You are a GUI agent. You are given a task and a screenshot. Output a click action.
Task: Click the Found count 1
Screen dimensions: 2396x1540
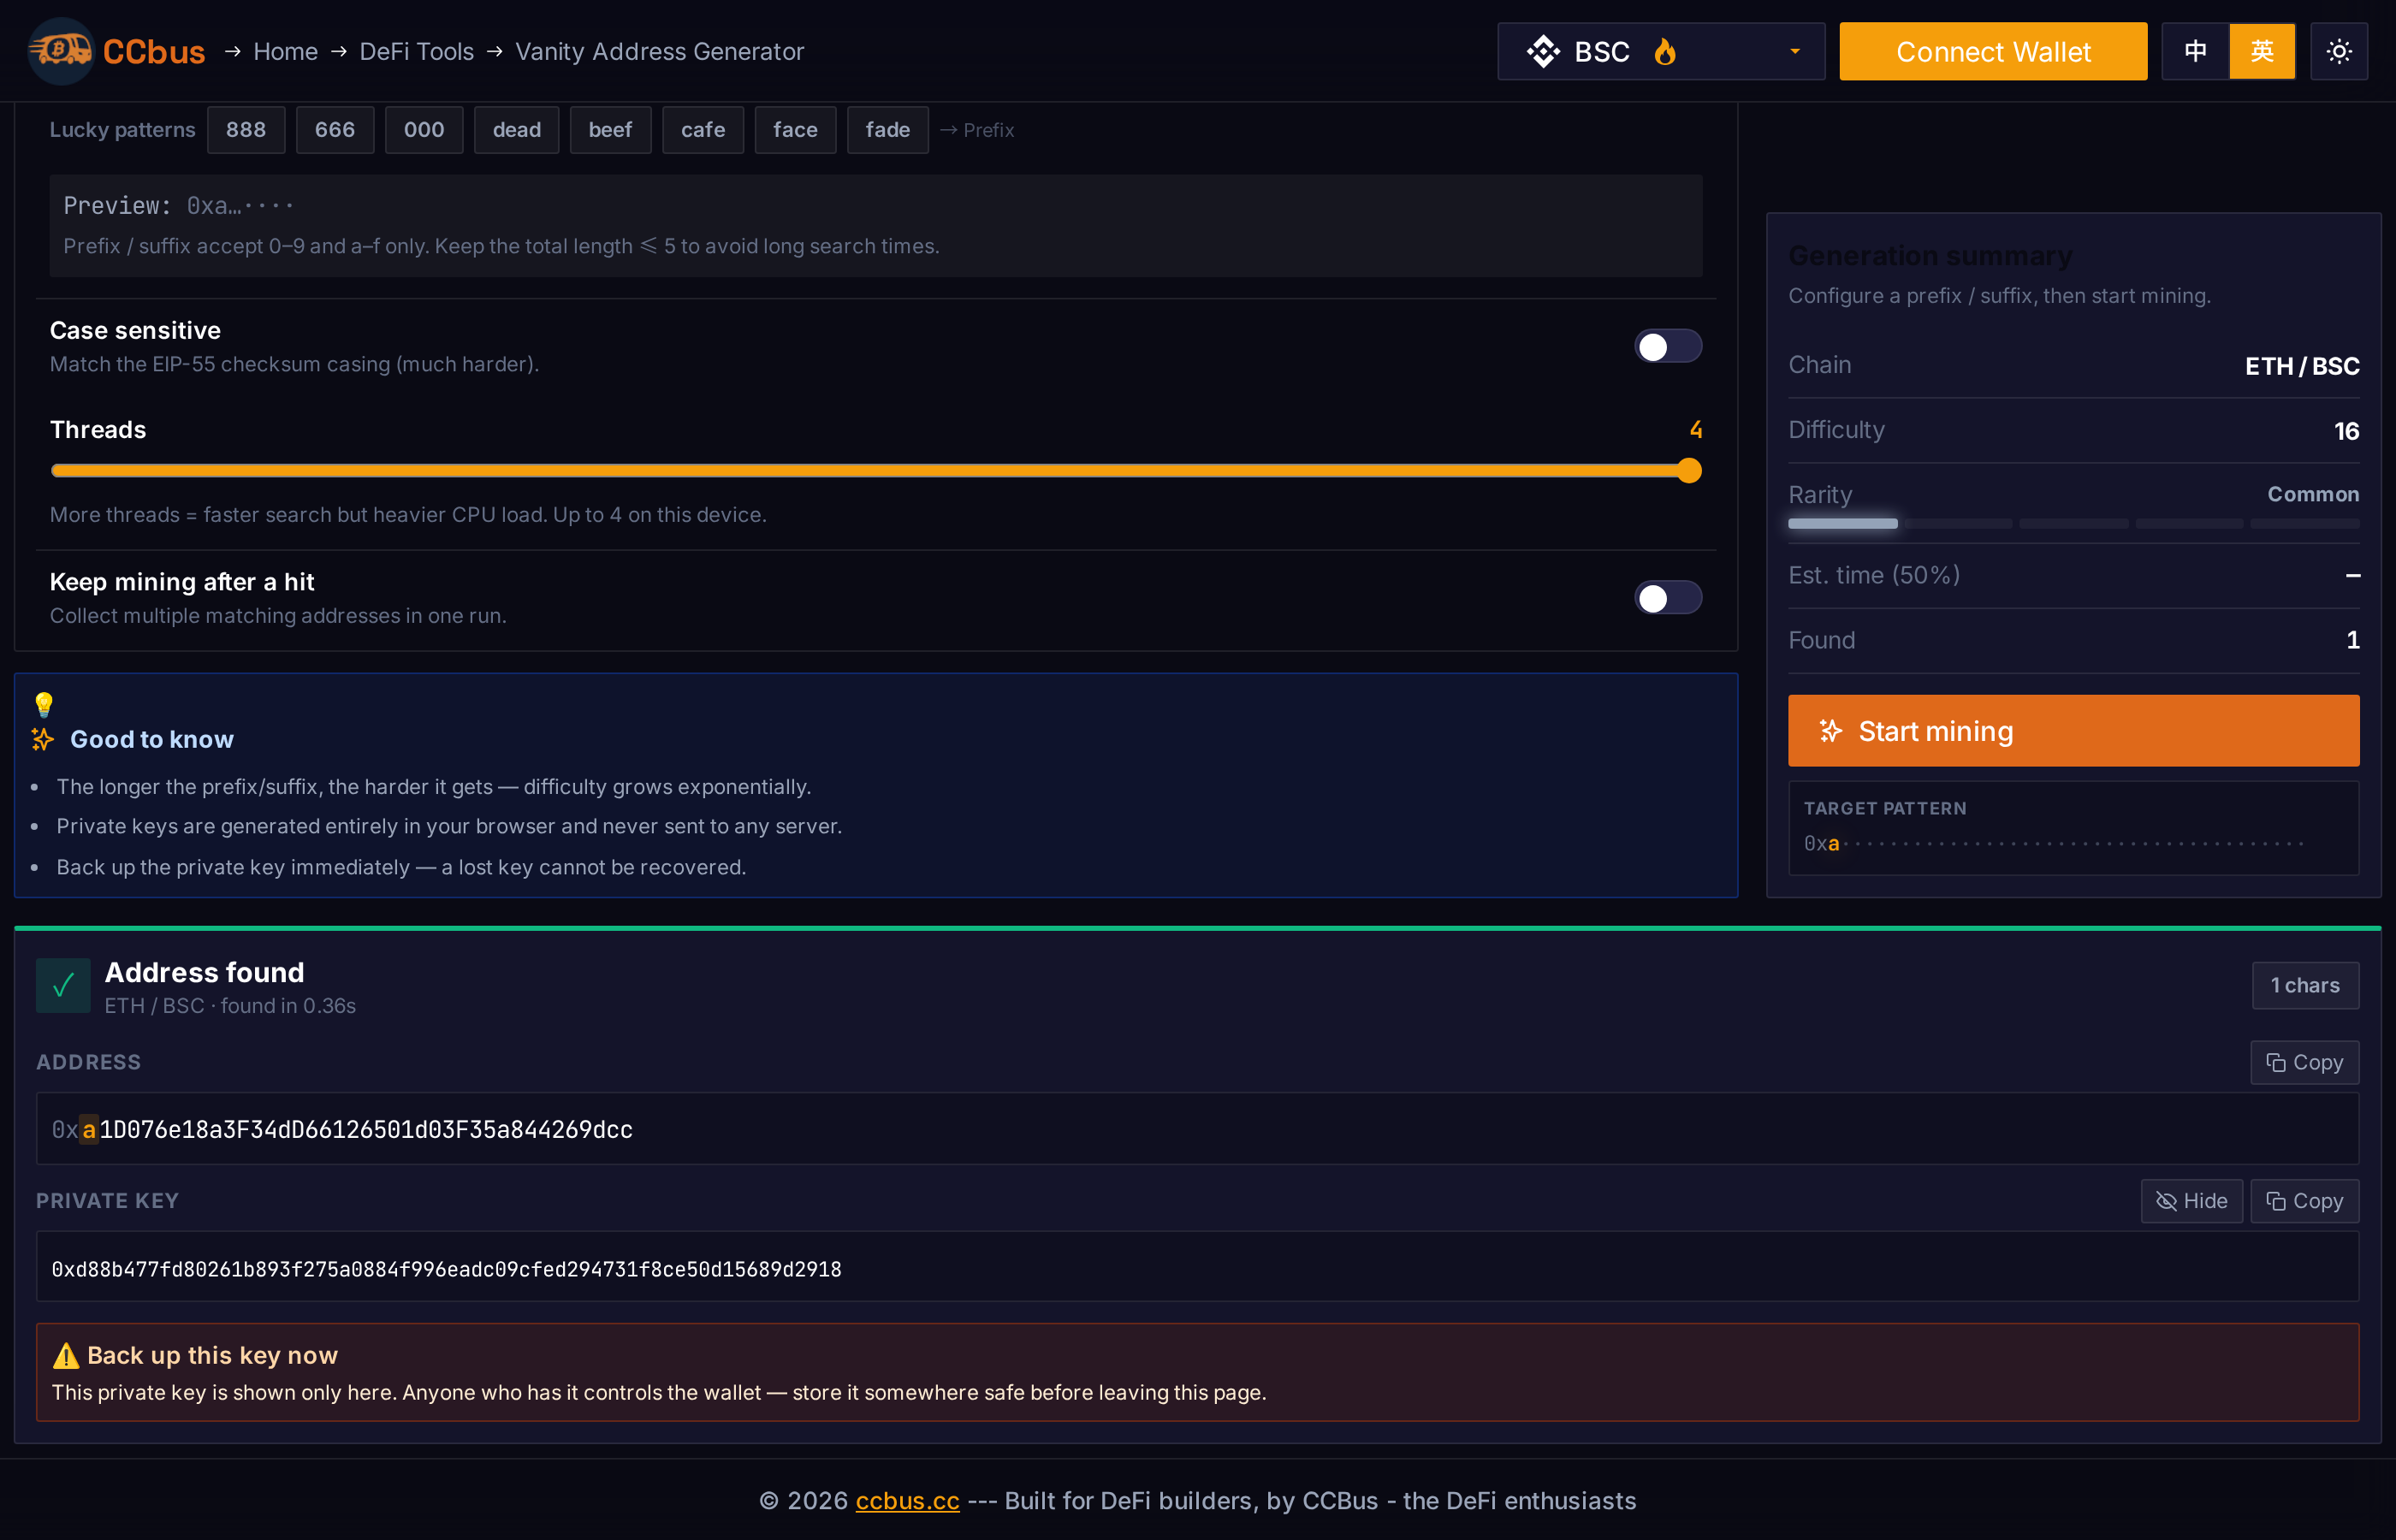[2353, 640]
